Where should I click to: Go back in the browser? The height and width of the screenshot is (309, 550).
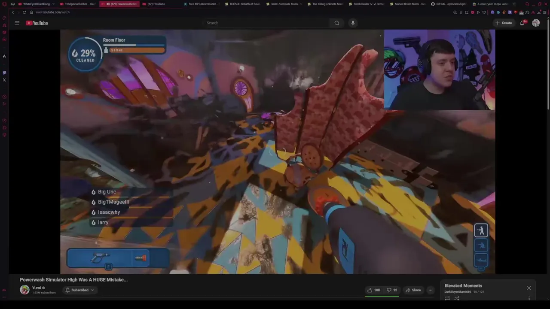13,12
